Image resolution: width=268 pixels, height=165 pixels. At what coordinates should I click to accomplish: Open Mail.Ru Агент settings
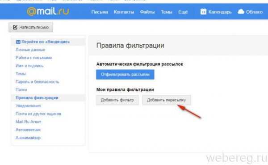click(x=28, y=122)
